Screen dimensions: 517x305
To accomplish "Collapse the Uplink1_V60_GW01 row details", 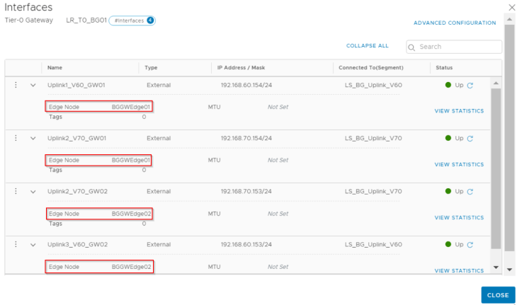I will 33,85.
